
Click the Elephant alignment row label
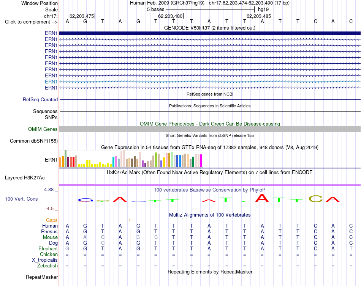click(x=48, y=249)
